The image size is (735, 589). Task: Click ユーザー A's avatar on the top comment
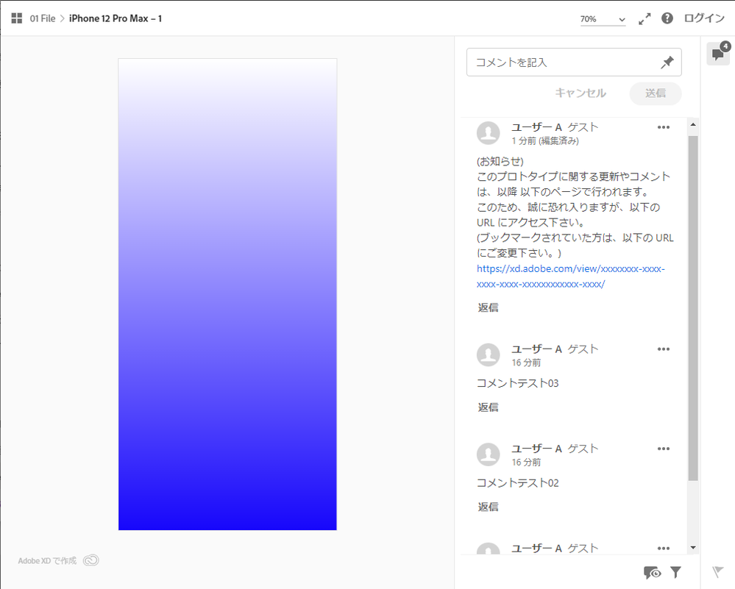(x=488, y=132)
